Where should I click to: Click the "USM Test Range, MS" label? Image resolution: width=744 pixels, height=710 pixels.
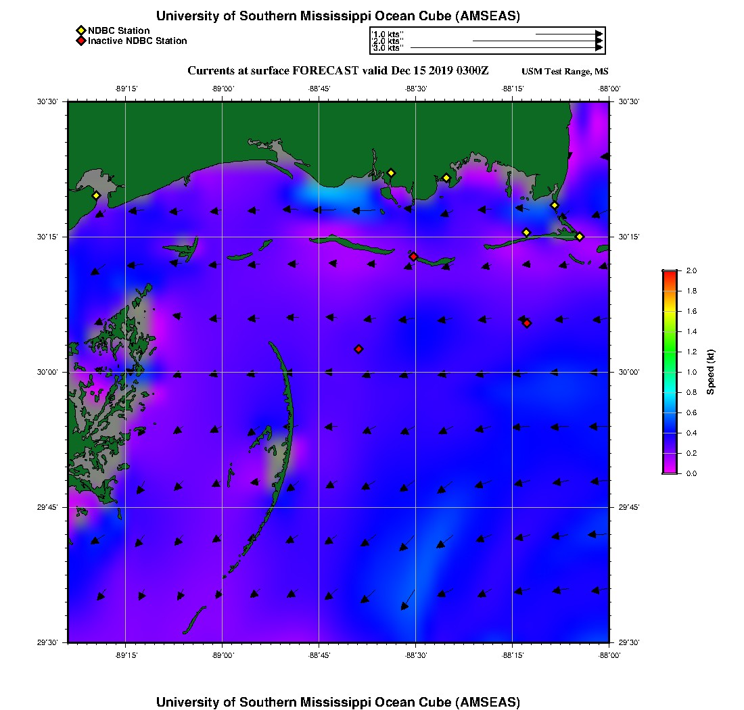pyautogui.click(x=565, y=71)
